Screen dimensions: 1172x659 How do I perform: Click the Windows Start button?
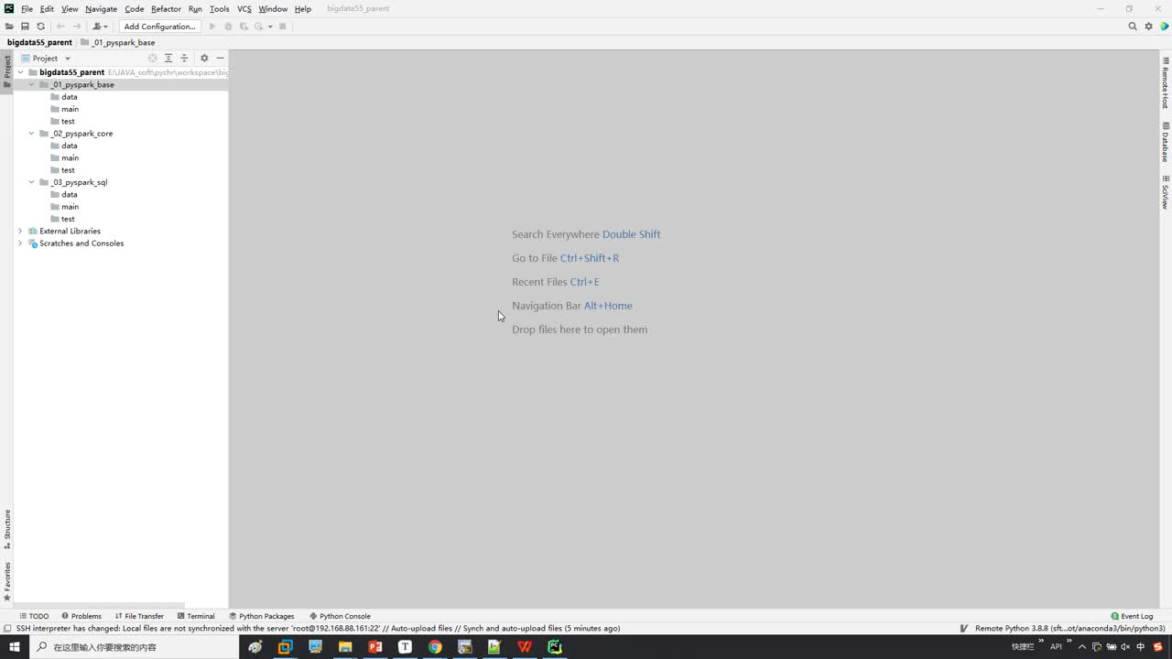tap(15, 646)
